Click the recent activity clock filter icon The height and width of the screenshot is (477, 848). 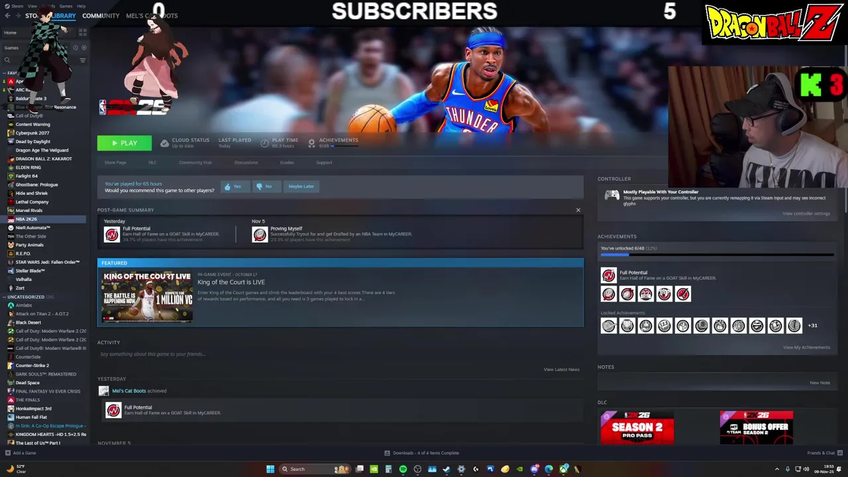point(76,48)
